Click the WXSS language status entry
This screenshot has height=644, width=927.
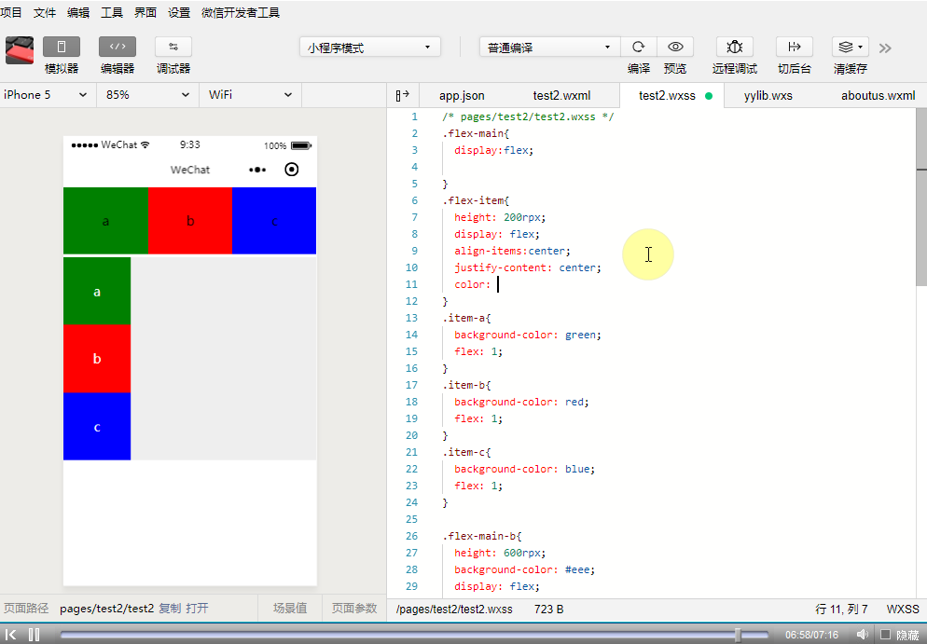(903, 610)
